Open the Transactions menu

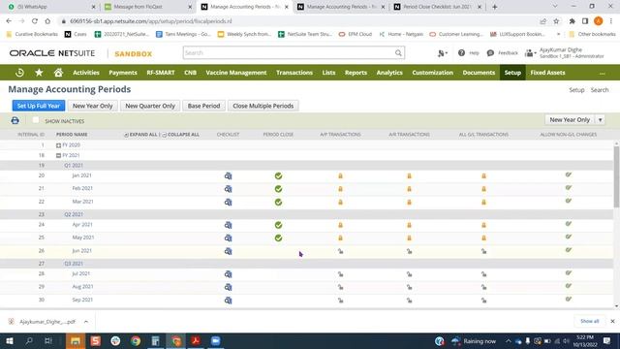[294, 73]
